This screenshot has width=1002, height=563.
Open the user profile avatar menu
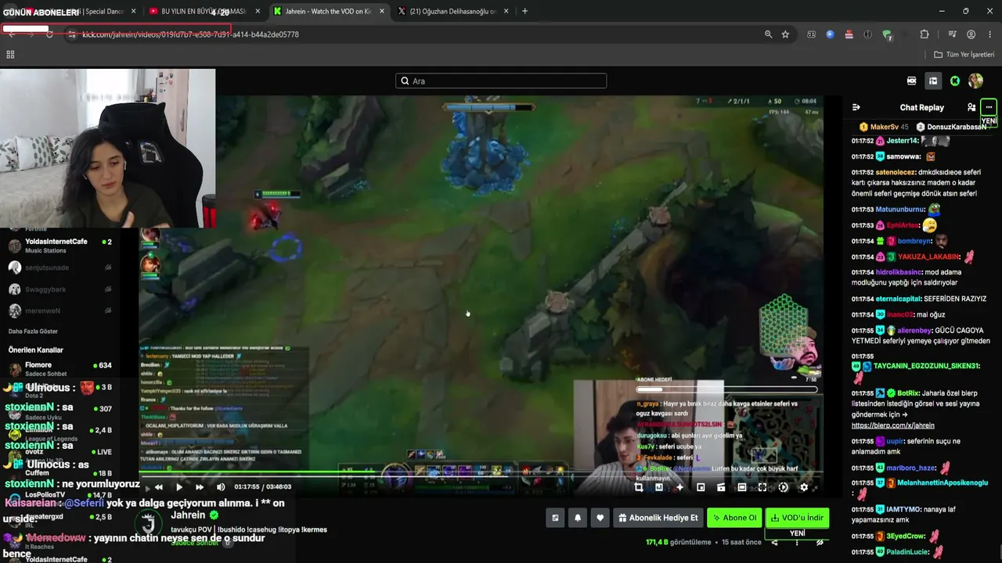pyautogui.click(x=975, y=81)
